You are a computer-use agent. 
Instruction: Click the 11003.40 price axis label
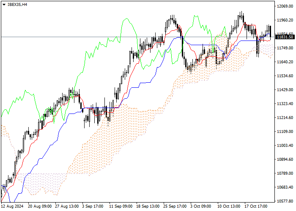[285, 146]
